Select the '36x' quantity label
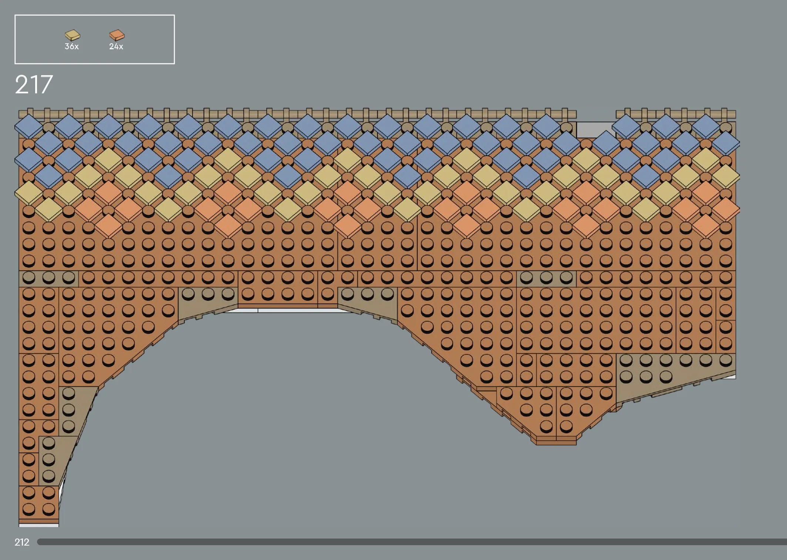Screen dimensions: 787x560 click(72, 47)
